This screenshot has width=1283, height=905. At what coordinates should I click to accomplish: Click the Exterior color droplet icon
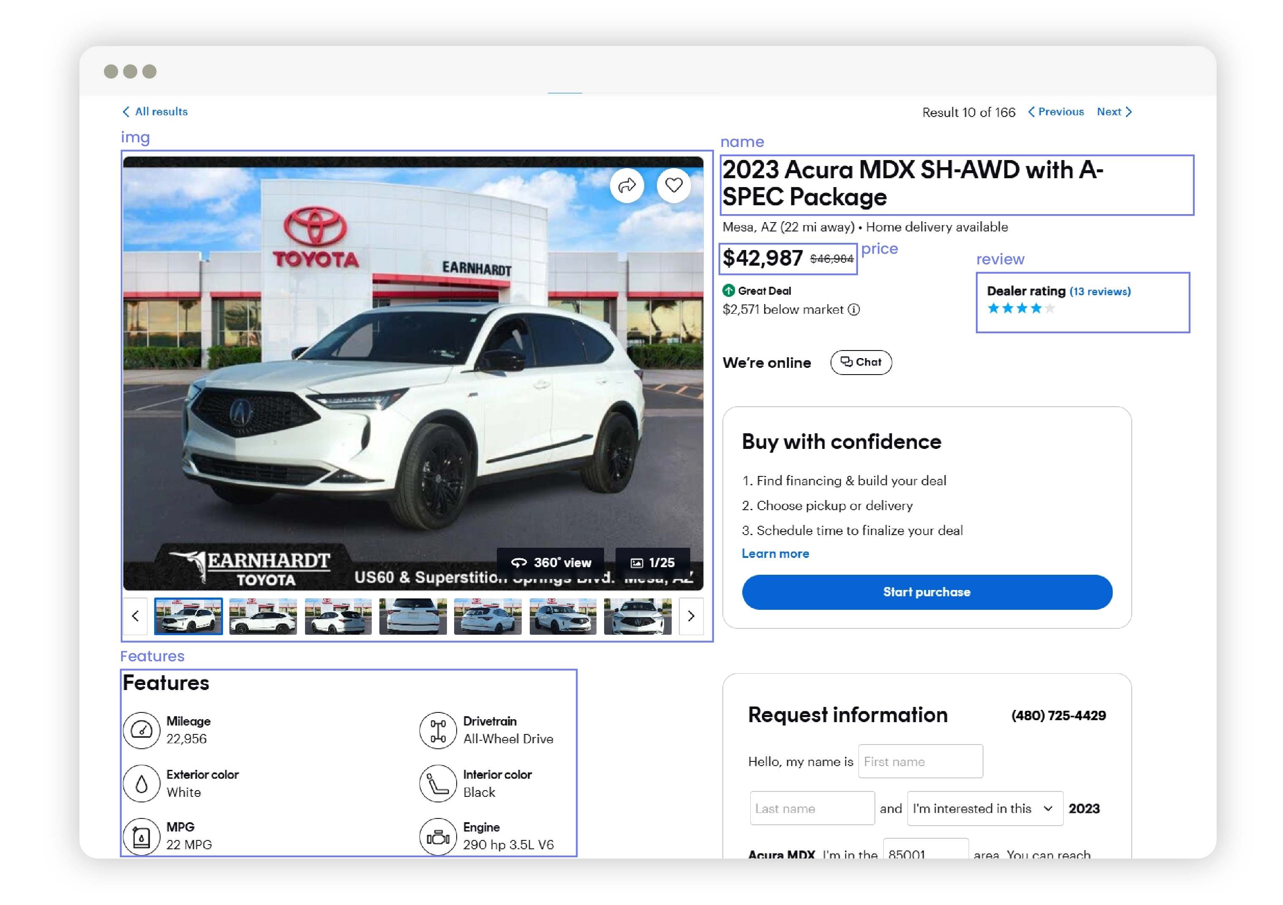click(142, 783)
